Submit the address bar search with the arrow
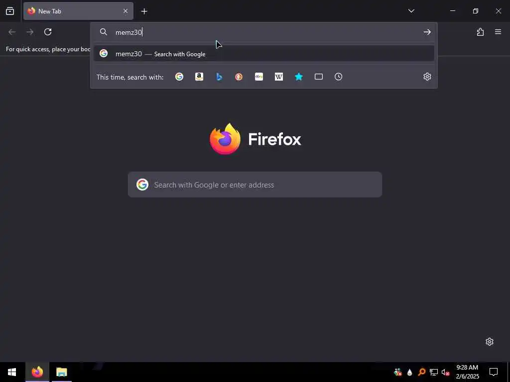 (x=427, y=32)
